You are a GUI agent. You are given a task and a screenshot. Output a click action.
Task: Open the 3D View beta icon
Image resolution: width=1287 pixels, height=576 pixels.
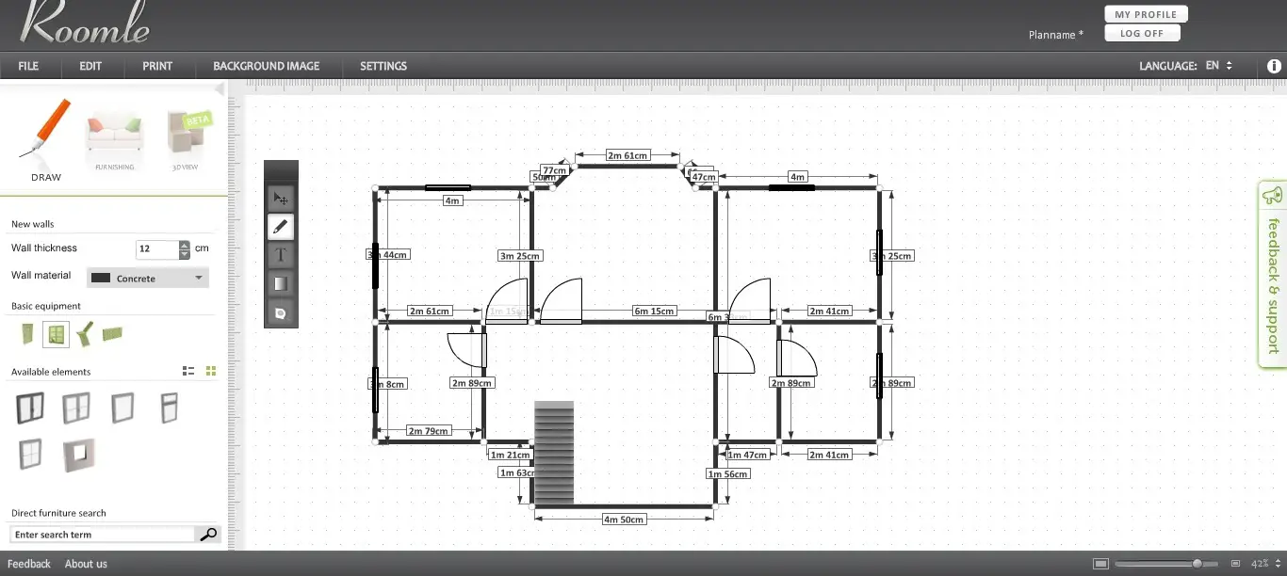(x=187, y=135)
